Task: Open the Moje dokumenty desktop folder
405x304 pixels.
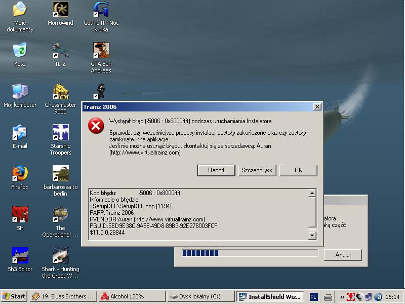Action: pos(20,16)
